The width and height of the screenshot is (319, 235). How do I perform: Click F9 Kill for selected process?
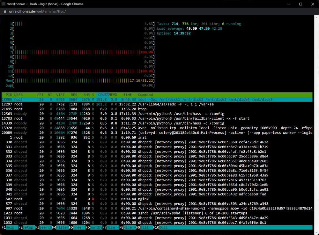[x=144, y=227]
